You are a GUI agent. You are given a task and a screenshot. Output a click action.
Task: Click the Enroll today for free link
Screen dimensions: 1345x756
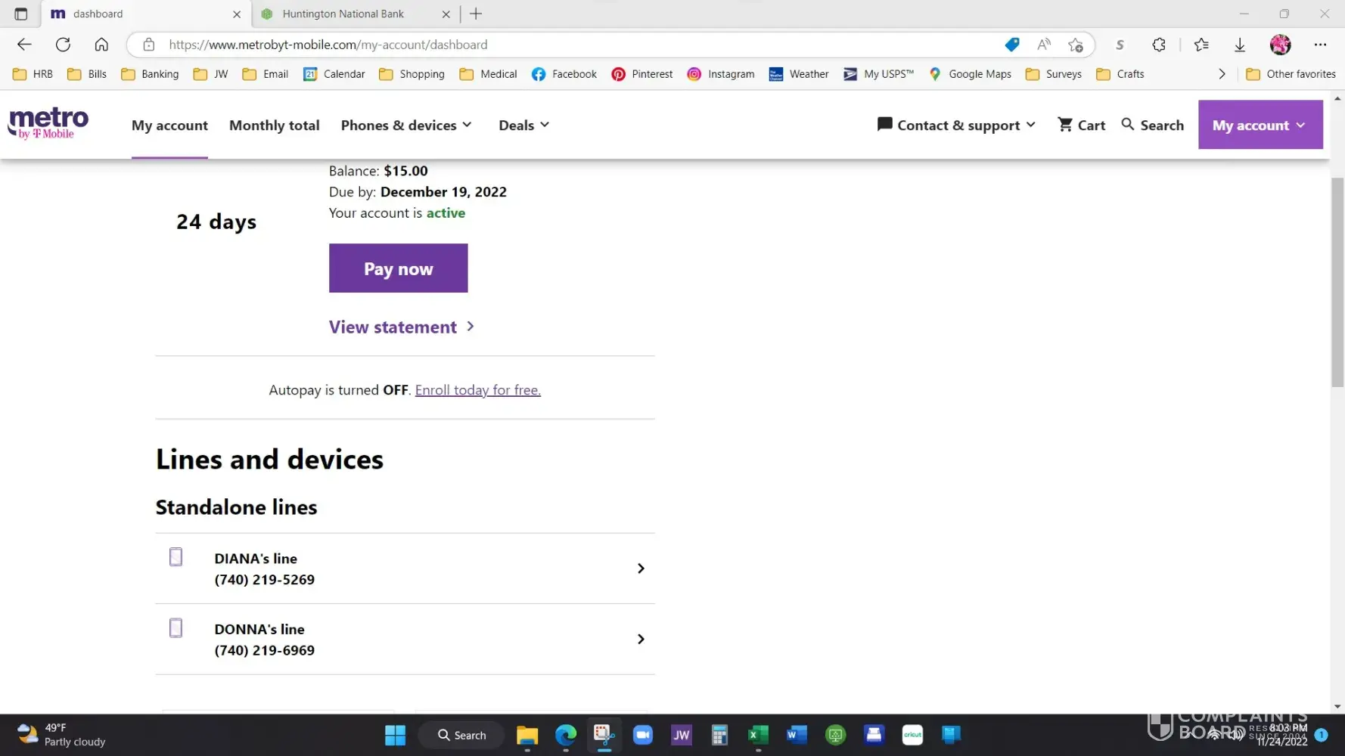[x=478, y=390]
